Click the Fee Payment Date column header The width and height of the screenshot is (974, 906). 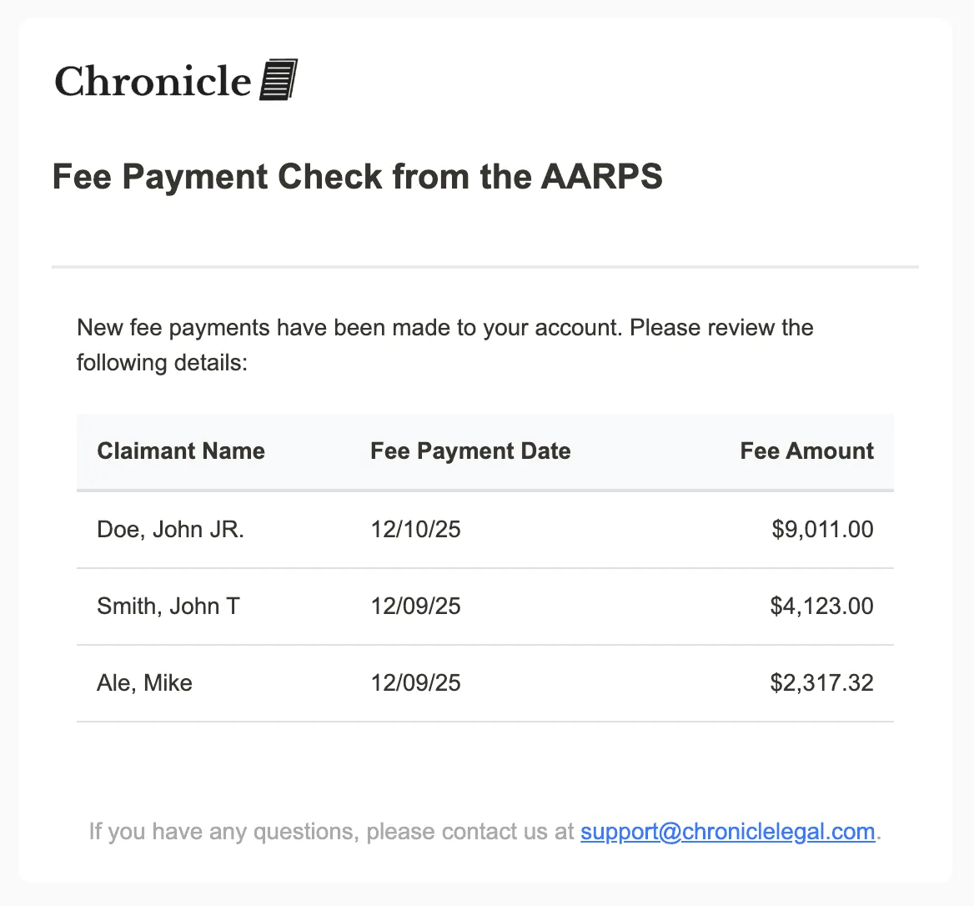[470, 451]
